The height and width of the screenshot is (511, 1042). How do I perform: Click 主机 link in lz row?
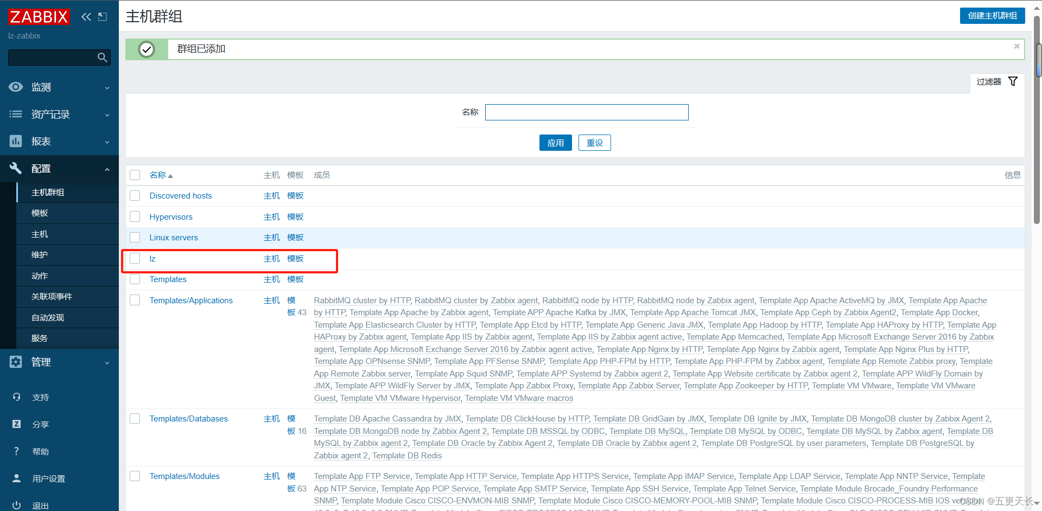[271, 259]
